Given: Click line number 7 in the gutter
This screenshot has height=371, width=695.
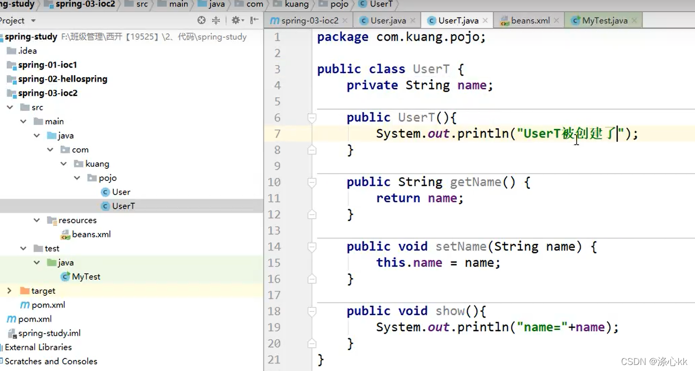Looking at the screenshot, I should tap(277, 134).
